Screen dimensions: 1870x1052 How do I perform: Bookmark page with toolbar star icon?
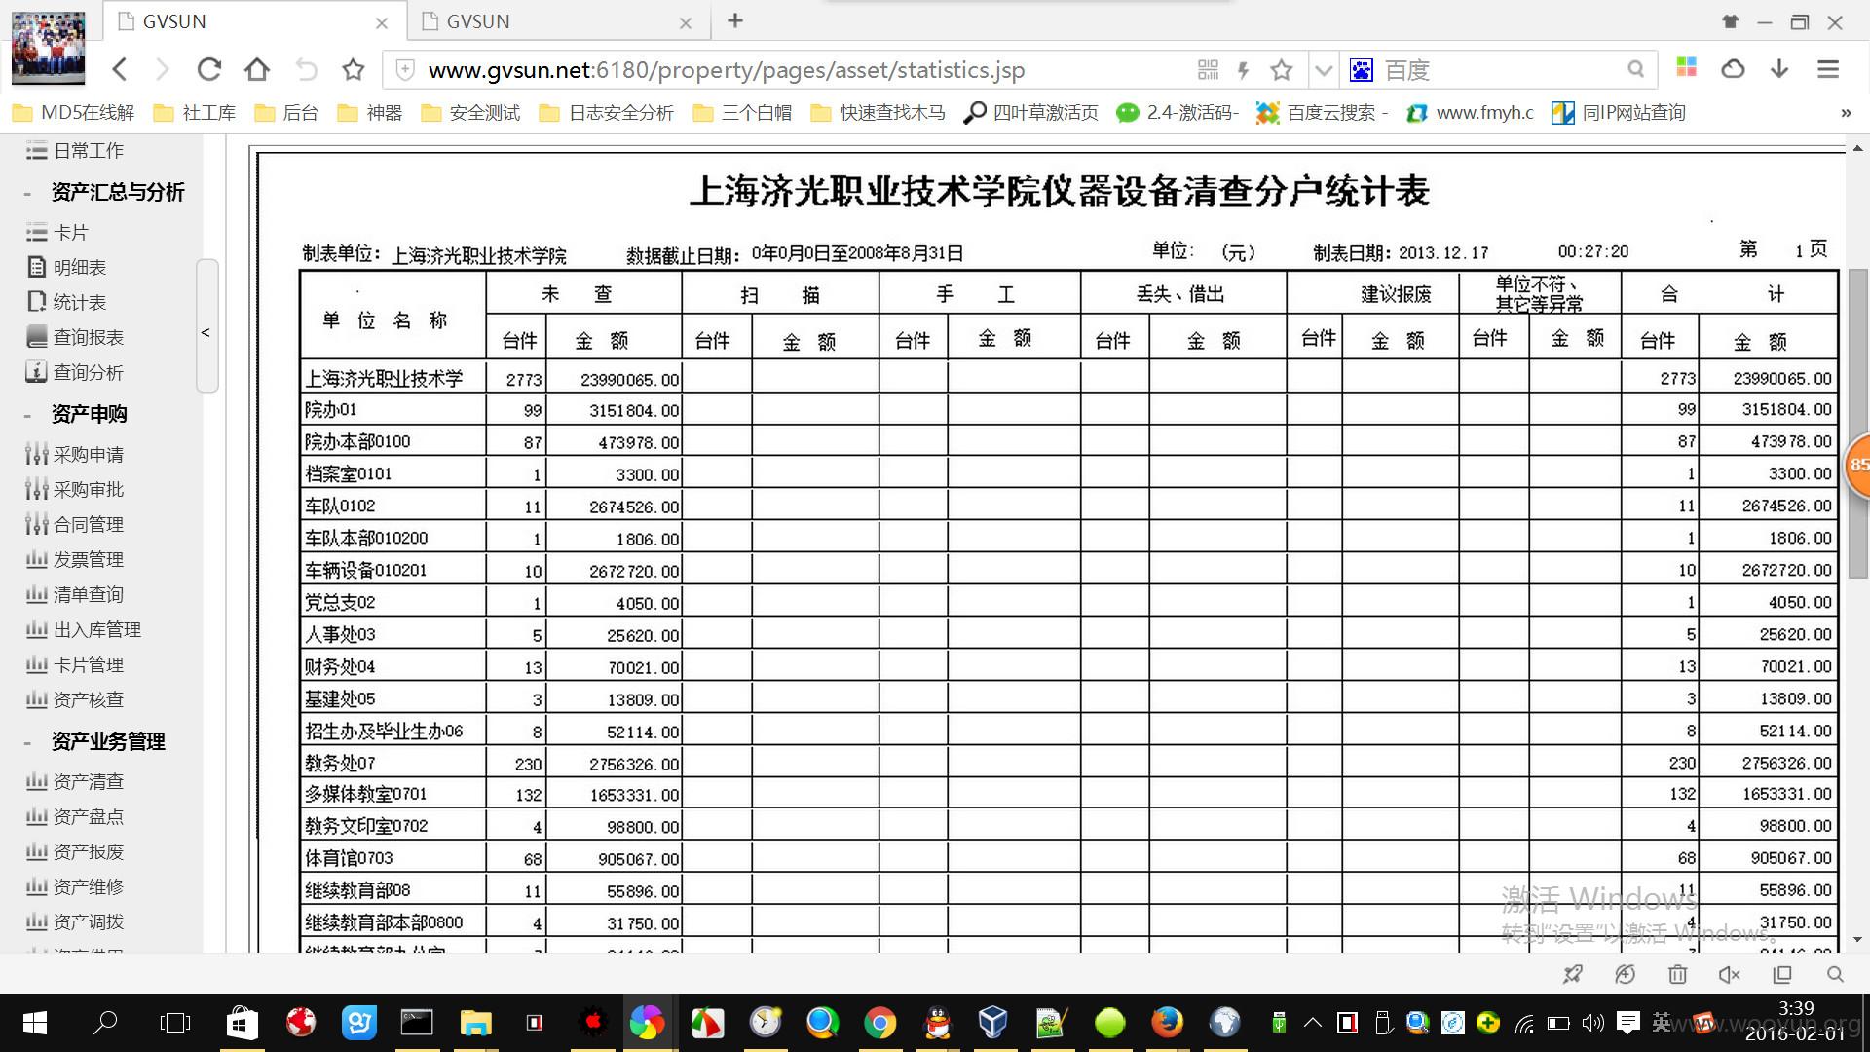[x=353, y=69]
